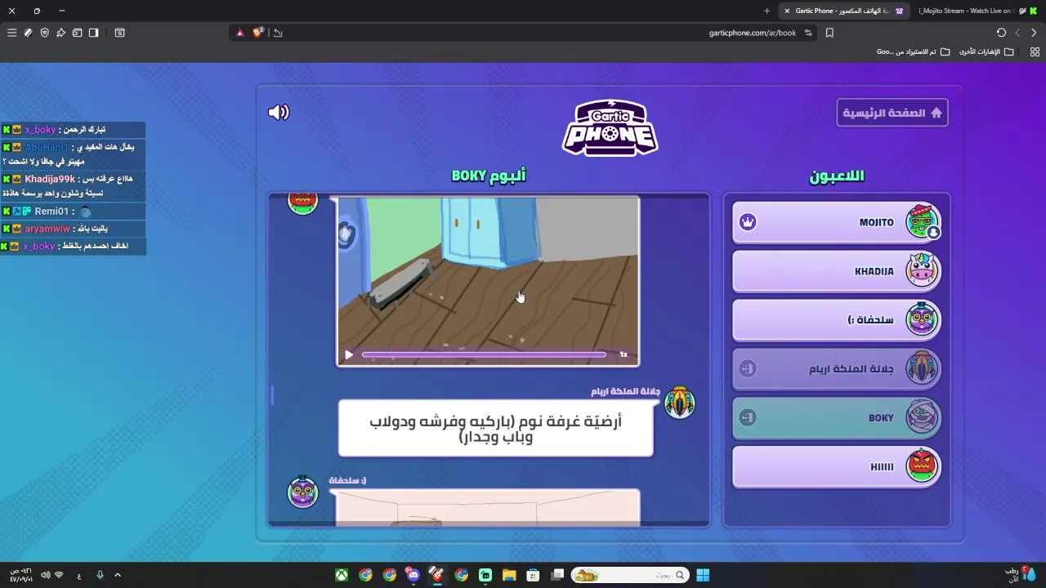Click the سلحفاة avatar beside the lower drawing
1046x588 pixels.
click(x=302, y=492)
